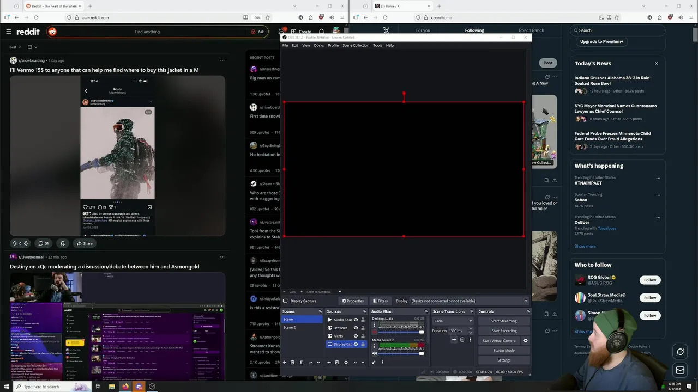Add a new scene in OBS Scenes panel
This screenshot has width=698, height=392.
(x=284, y=362)
